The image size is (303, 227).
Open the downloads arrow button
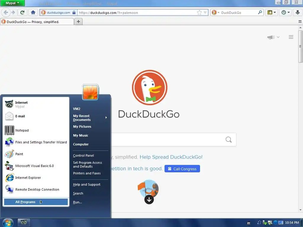(x=298, y=12)
